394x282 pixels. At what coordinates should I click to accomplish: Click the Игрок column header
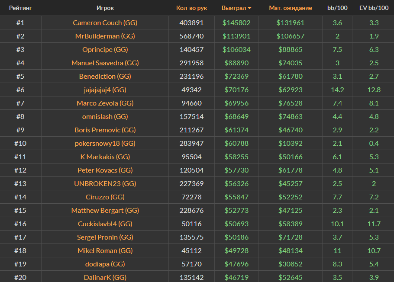(105, 8)
